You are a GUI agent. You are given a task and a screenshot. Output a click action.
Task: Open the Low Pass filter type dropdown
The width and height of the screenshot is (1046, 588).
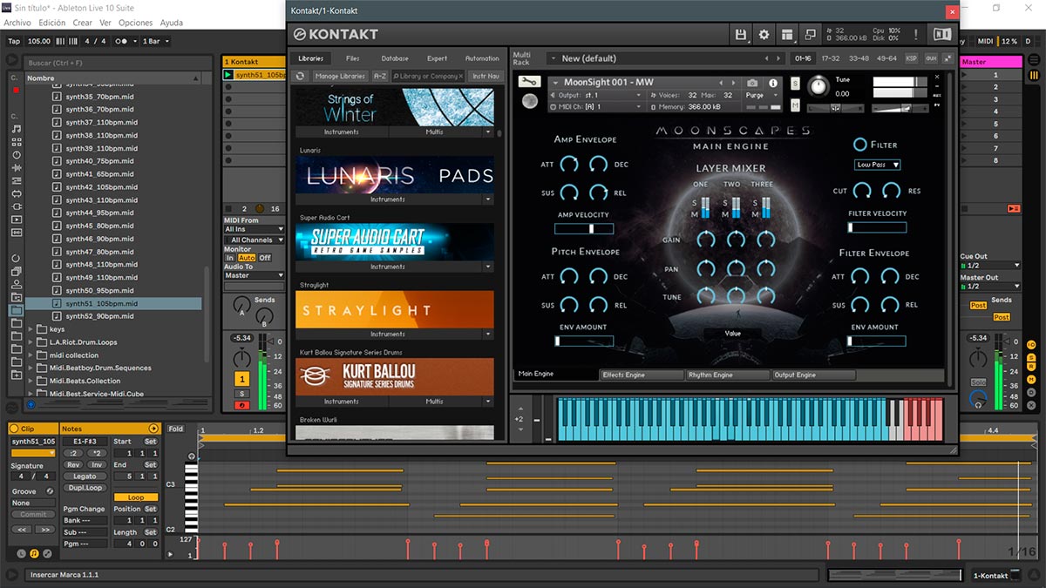pos(877,165)
